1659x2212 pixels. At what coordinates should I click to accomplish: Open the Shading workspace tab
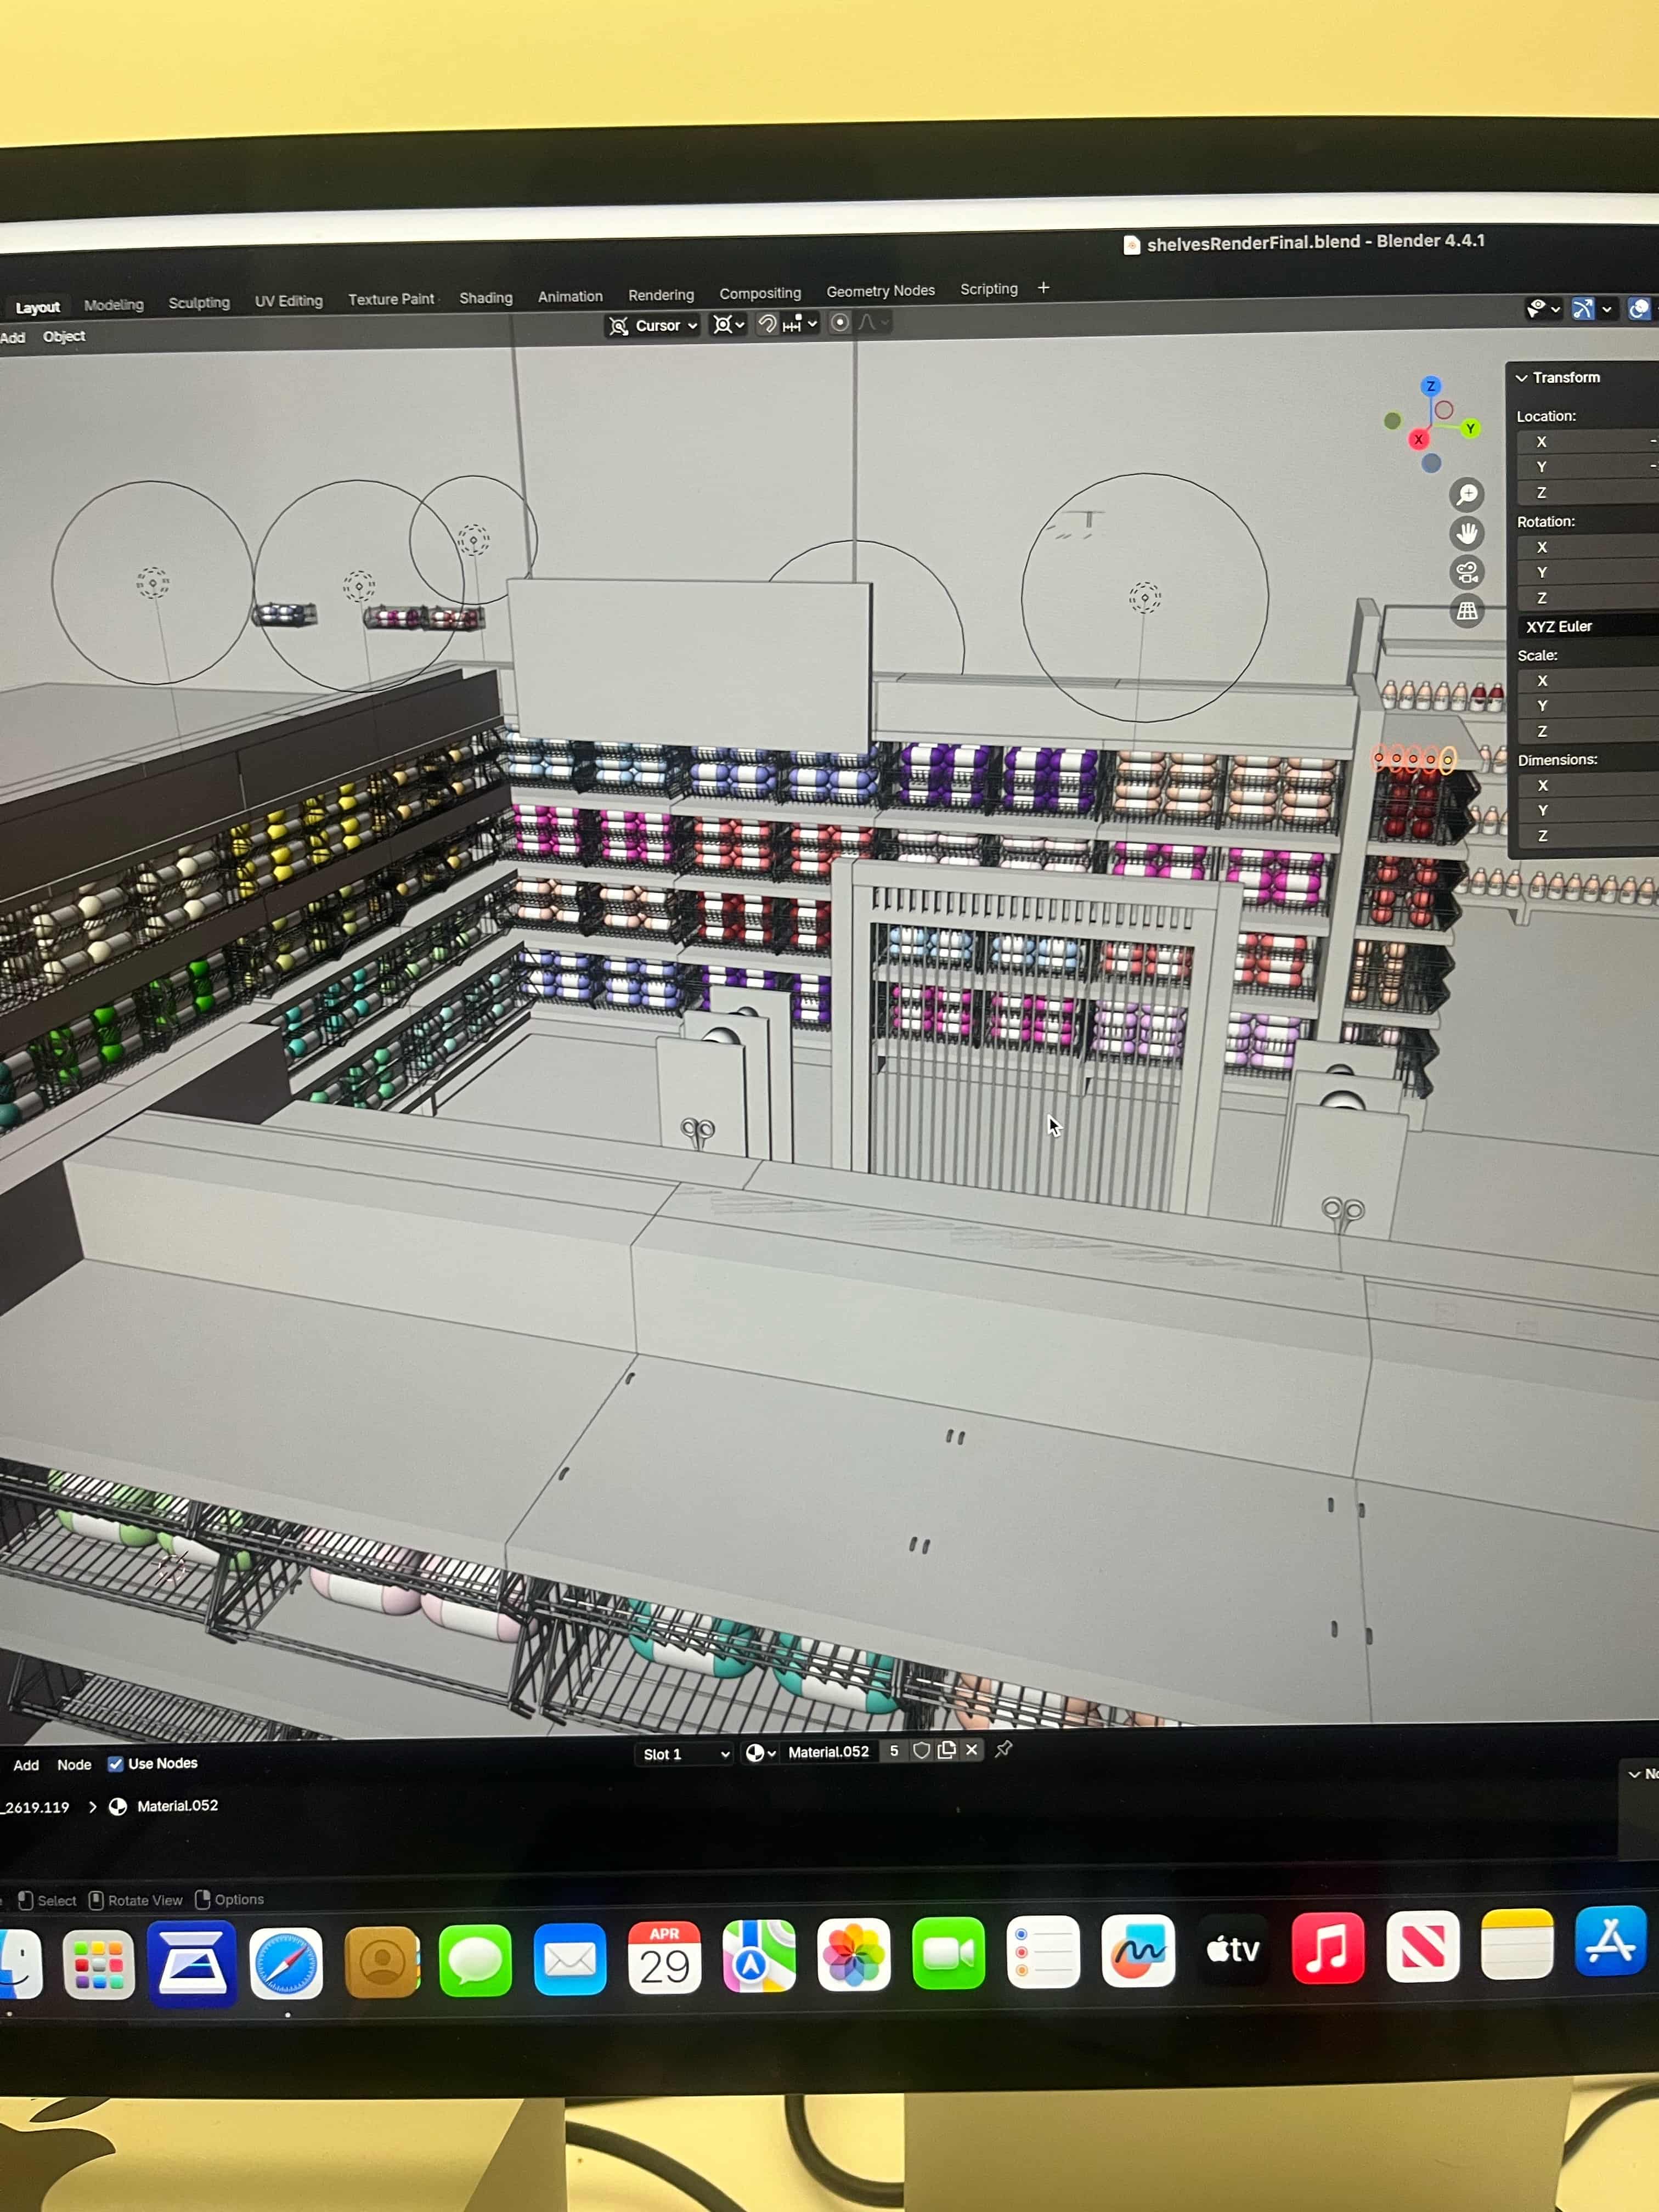[485, 298]
